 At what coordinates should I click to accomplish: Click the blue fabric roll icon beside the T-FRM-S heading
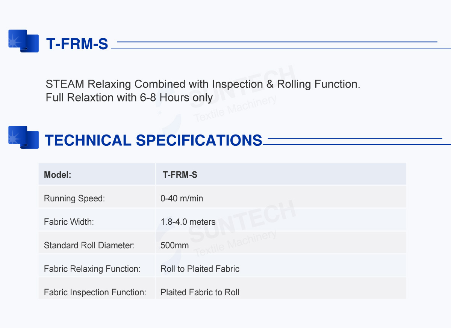pos(23,41)
